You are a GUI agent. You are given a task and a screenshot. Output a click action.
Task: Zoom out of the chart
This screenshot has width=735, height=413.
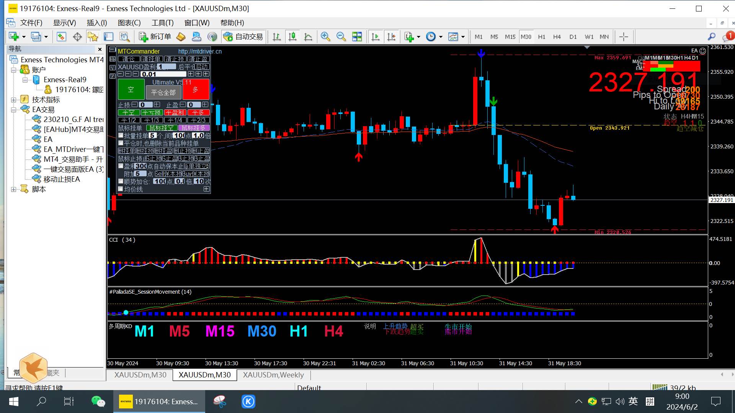[x=341, y=37]
